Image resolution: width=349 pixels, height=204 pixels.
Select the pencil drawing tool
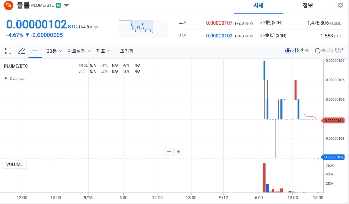(x=22, y=51)
